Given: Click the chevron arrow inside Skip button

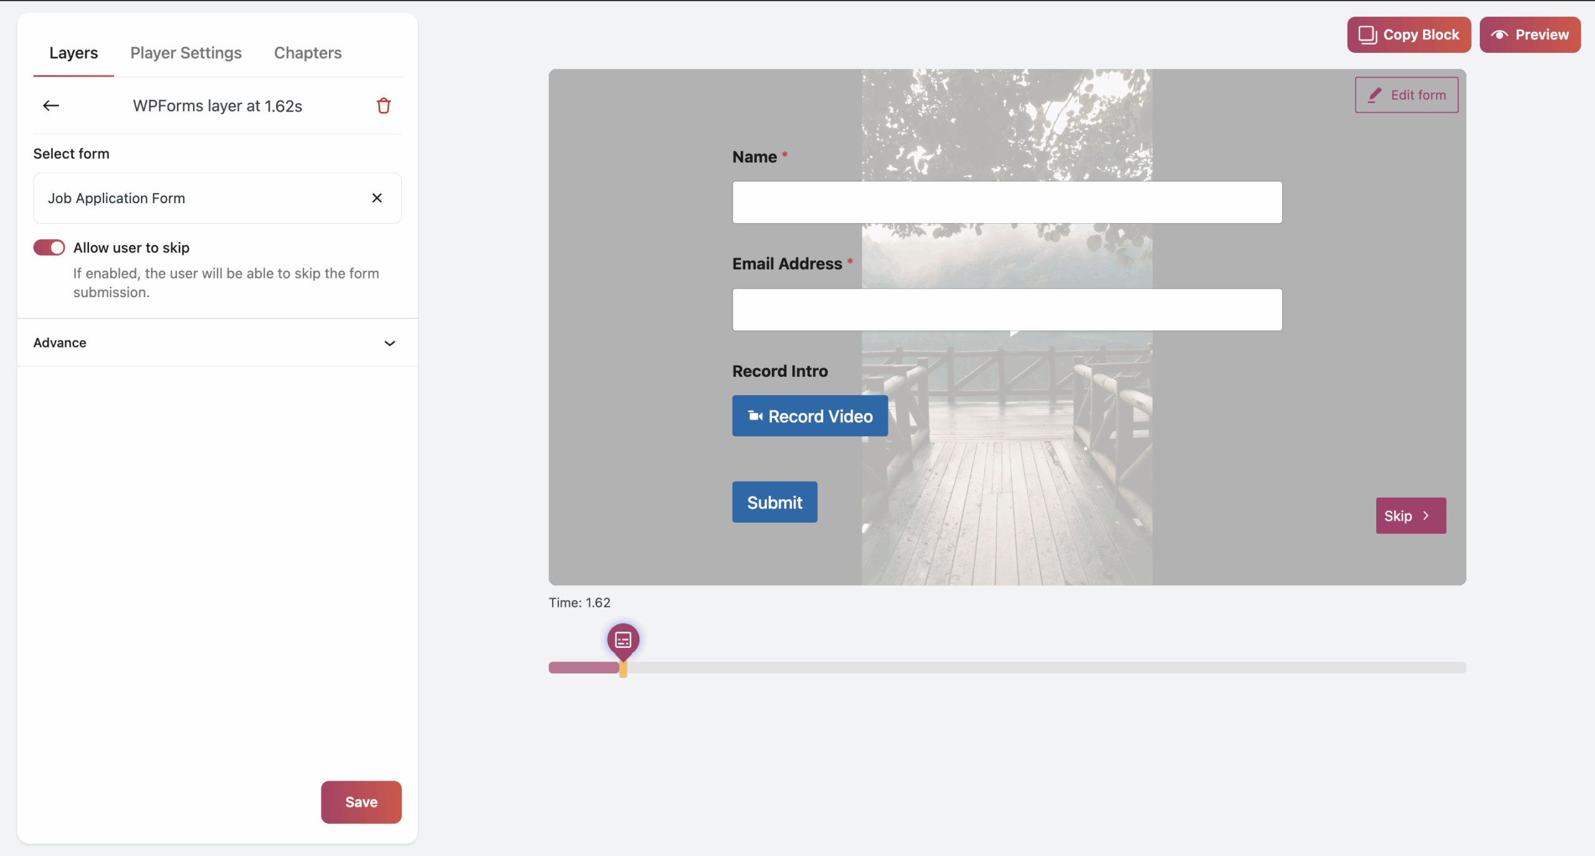Looking at the screenshot, I should click(x=1426, y=516).
